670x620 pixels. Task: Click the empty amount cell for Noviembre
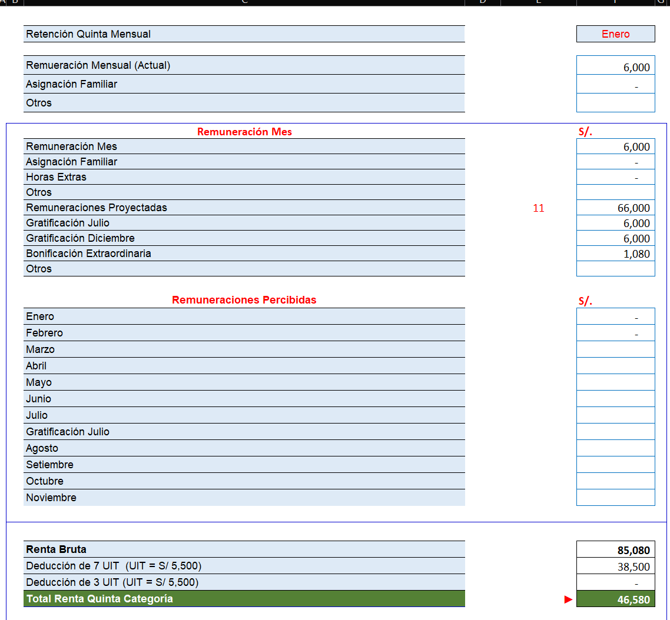615,498
